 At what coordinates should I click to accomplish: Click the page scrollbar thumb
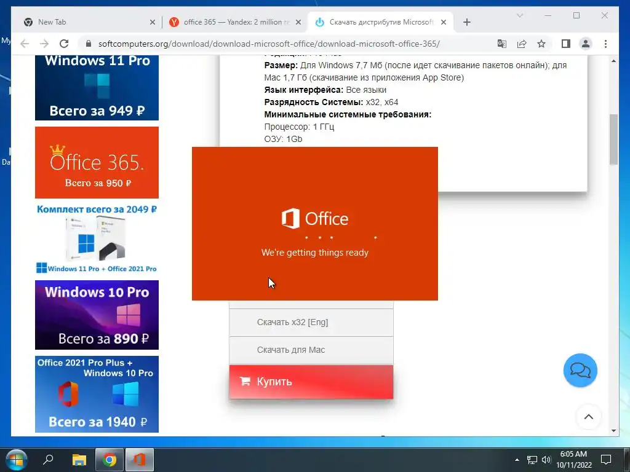pos(613,140)
